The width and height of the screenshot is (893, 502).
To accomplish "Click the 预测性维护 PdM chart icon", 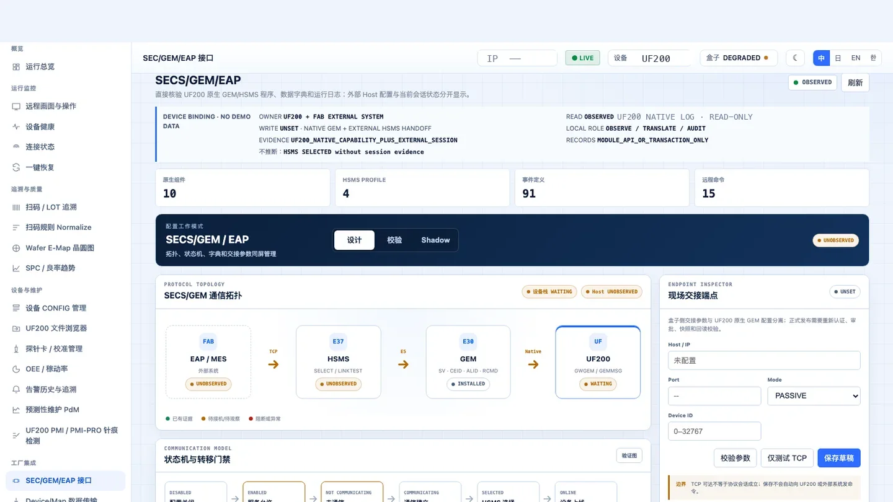I will tap(16, 410).
